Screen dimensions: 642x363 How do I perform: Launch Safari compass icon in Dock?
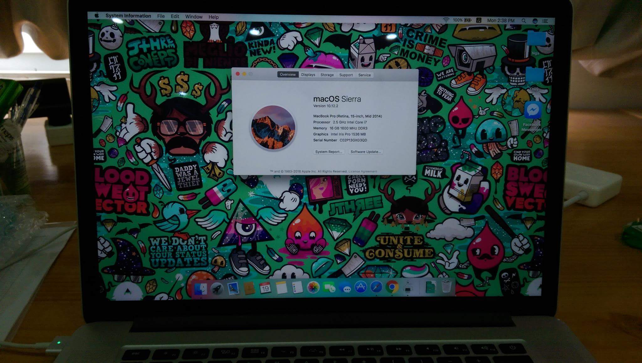pos(376,287)
